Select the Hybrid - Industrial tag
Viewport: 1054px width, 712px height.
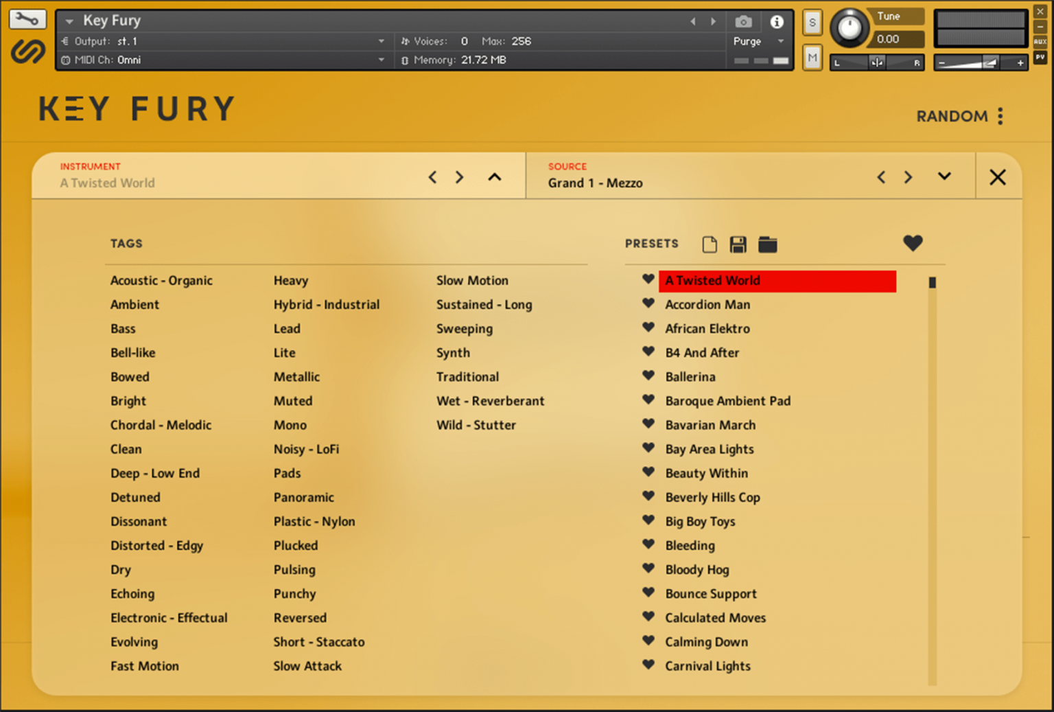326,305
